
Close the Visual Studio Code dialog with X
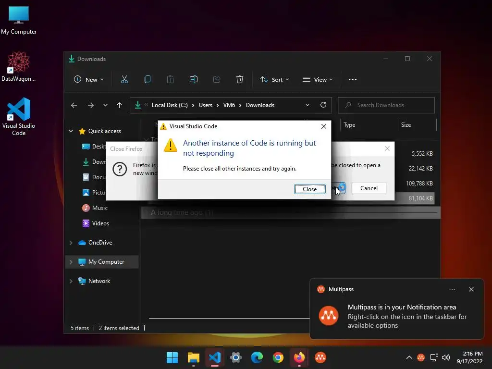[323, 126]
